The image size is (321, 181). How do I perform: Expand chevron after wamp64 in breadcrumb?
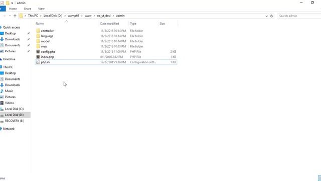(82, 16)
